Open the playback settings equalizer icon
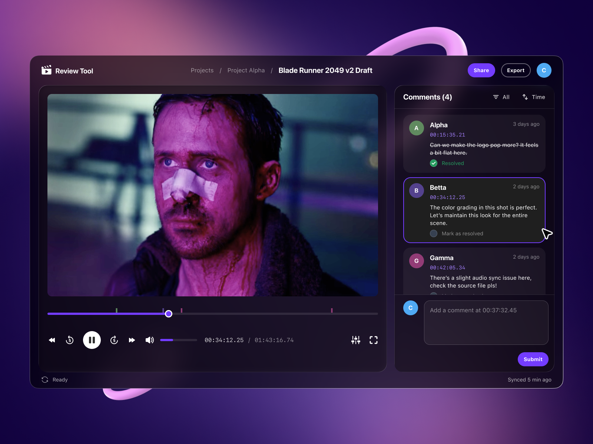The height and width of the screenshot is (444, 593). pos(356,340)
